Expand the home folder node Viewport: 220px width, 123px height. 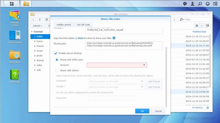[x=35, y=41]
